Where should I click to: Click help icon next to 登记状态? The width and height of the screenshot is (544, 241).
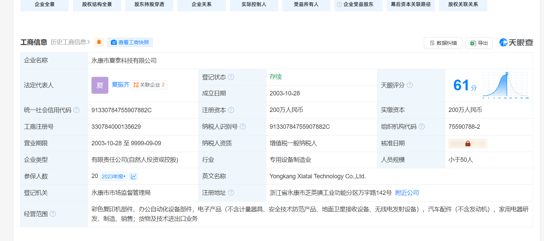pos(231,77)
